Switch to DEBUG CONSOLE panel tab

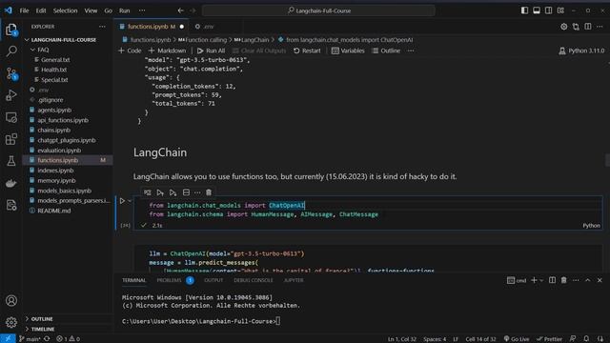point(254,280)
